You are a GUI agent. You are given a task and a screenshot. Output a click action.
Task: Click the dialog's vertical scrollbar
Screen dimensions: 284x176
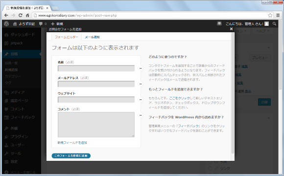pyautogui.click(x=233, y=93)
